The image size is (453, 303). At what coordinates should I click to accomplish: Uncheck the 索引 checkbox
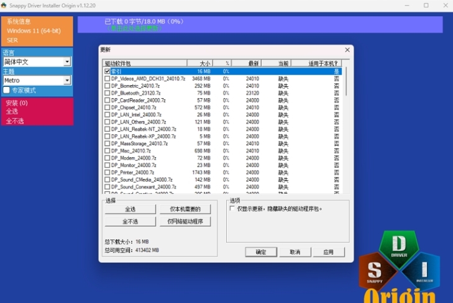tap(107, 71)
